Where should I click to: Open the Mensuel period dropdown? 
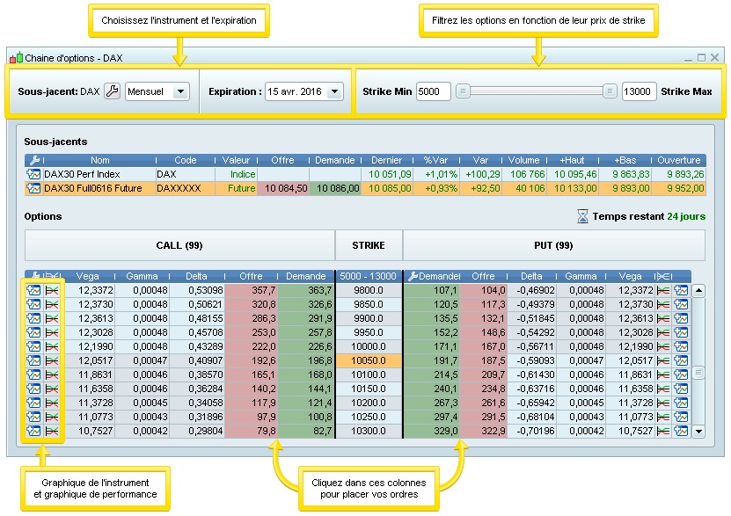click(x=157, y=91)
